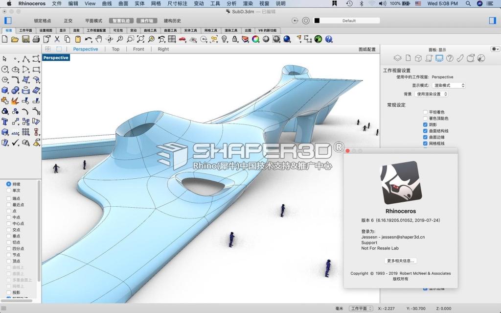Click the blue sphere render icon

[287, 39]
